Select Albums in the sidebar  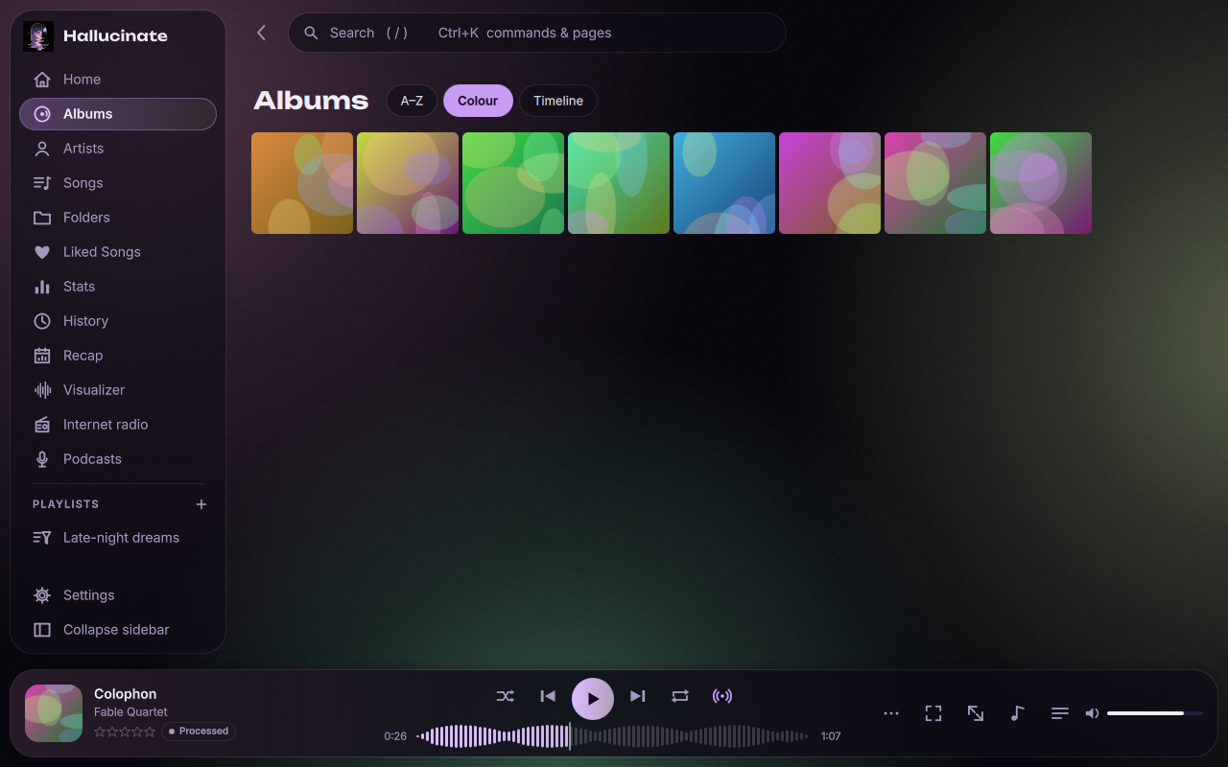point(117,114)
